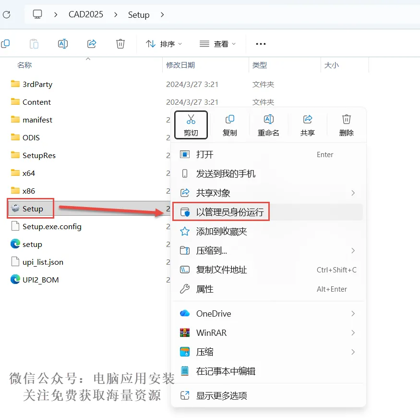Image resolution: width=420 pixels, height=418 pixels.
Task: Choose 复制文件地址 in the context menu
Action: 268,270
